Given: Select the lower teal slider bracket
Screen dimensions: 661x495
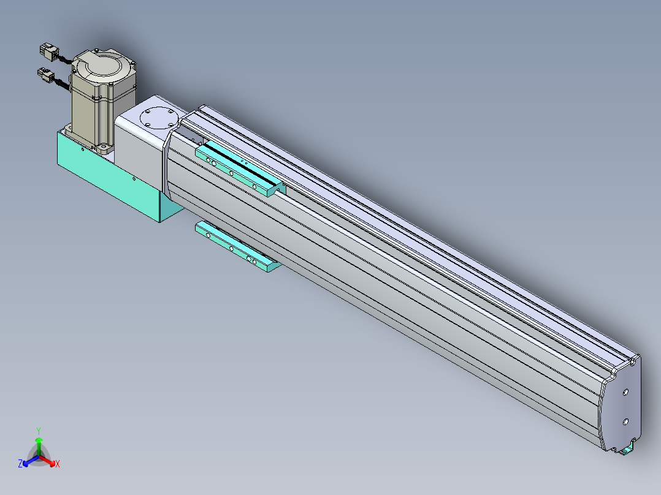Looking at the screenshot, I should click(x=237, y=246).
